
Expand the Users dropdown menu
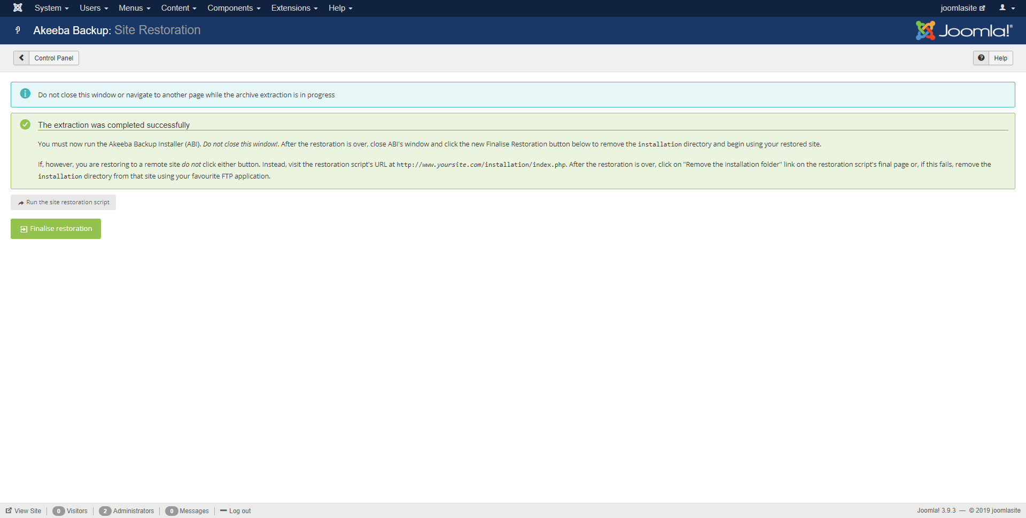pyautogui.click(x=94, y=8)
